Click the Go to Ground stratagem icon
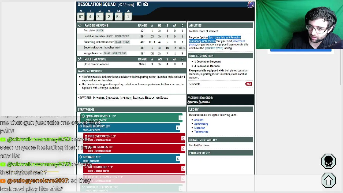 click(86, 167)
